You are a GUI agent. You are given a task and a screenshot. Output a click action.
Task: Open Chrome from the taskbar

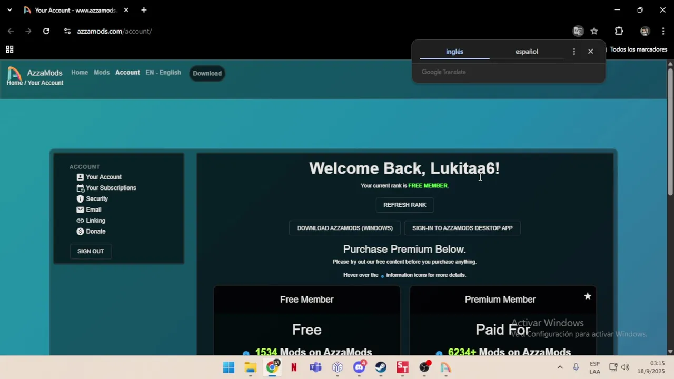point(272,367)
